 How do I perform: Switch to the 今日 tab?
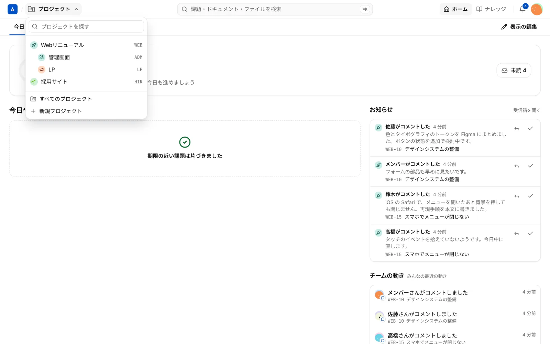point(19,27)
